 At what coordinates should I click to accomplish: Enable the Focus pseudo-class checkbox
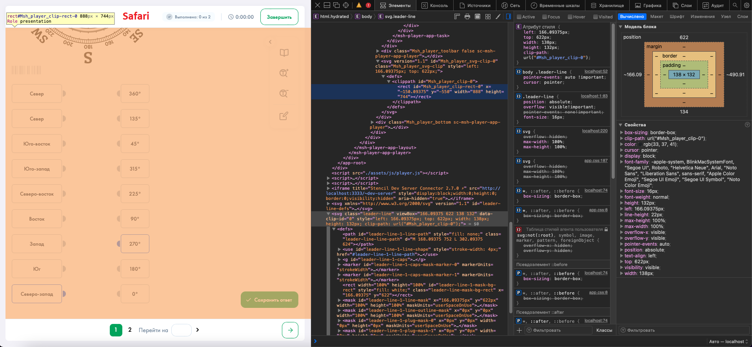(x=544, y=17)
